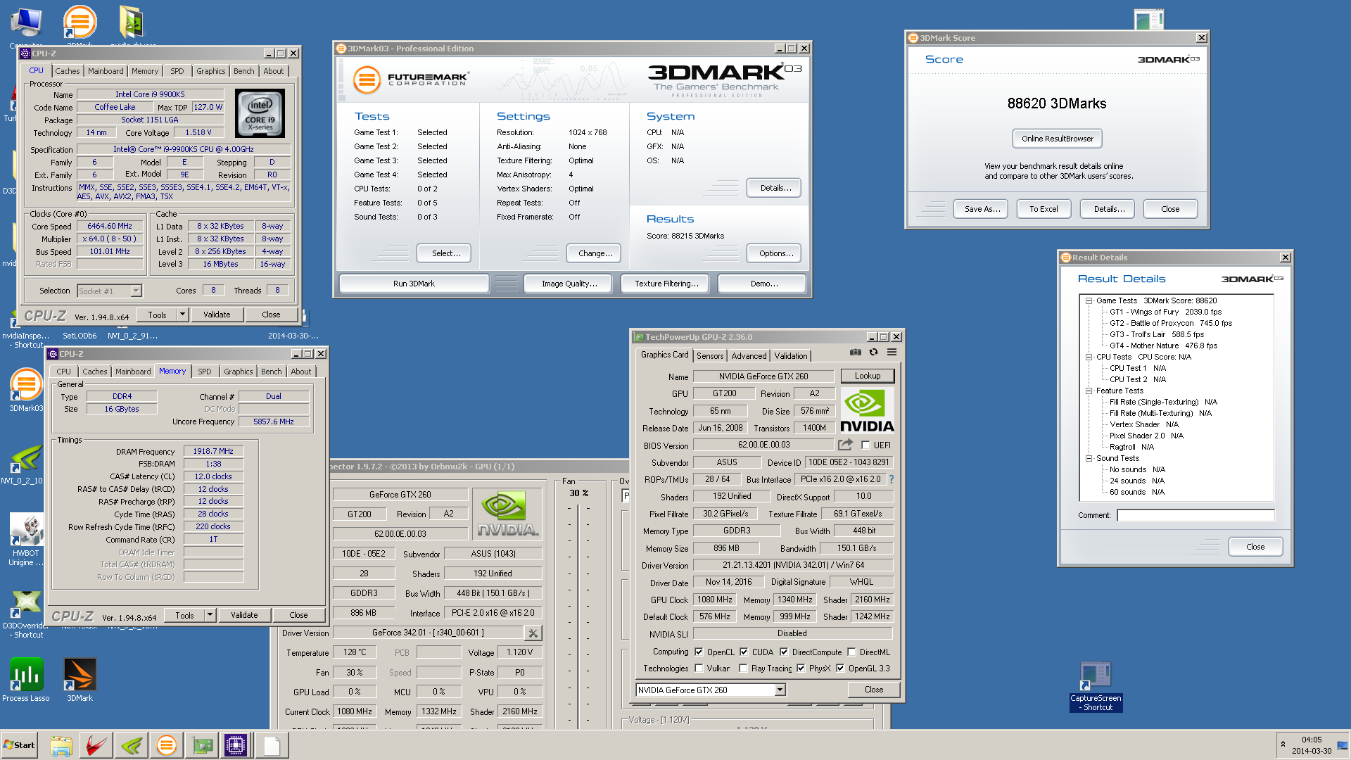The height and width of the screenshot is (760, 1351).
Task: Click the Run 3DMark button
Action: (414, 284)
